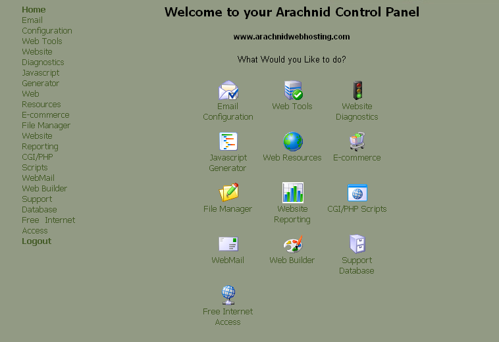Click the 'CGI/PHP Scripts' label under the window icon

[x=357, y=209]
